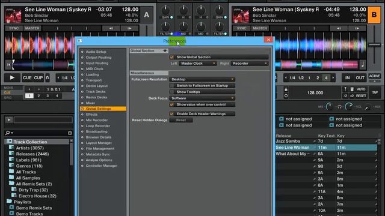Screen dimensions: 385x216
Task: Click the Deck A letter focus icon
Action: pos(147,15)
